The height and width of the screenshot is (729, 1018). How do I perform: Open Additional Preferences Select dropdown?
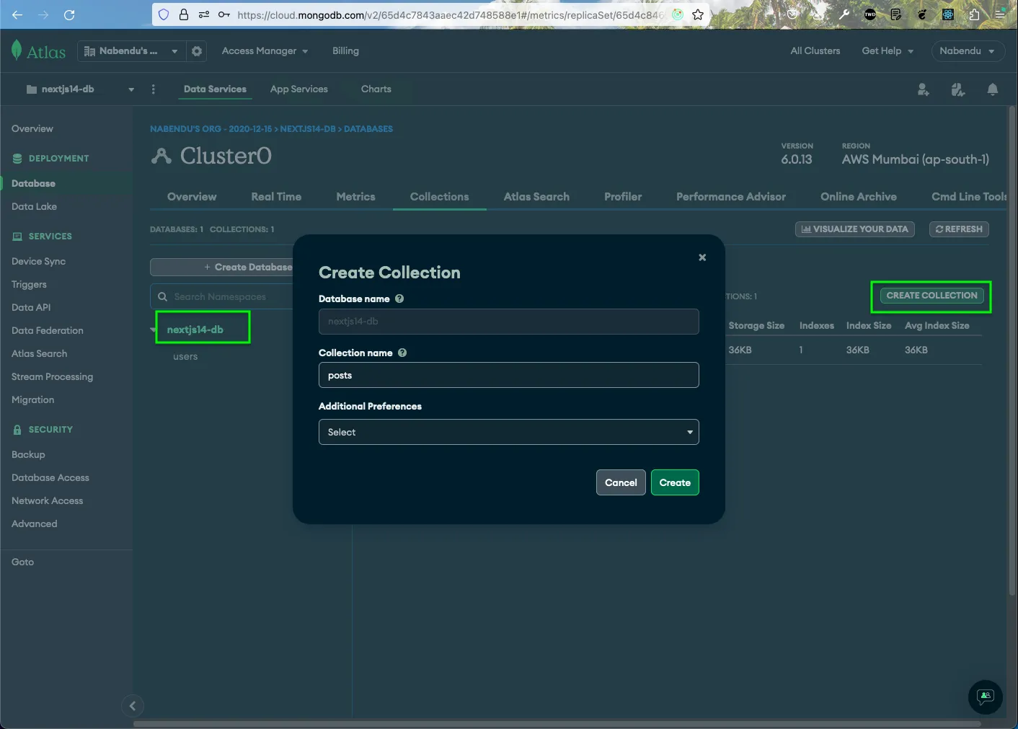point(509,432)
